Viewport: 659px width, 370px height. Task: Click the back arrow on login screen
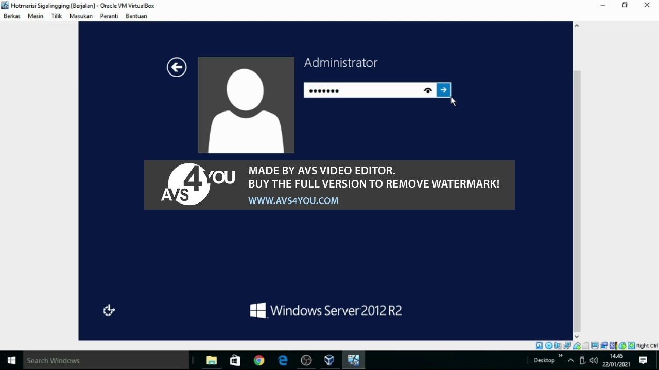(x=177, y=67)
